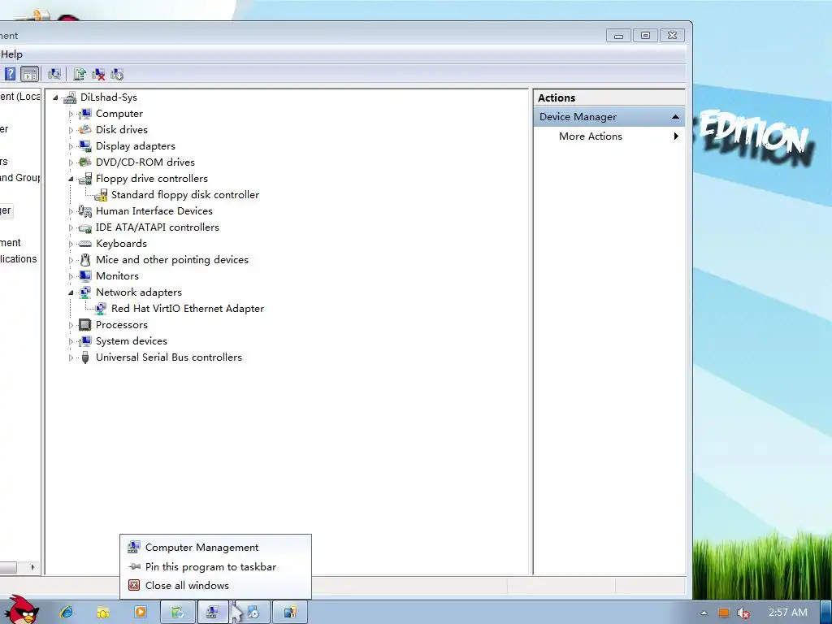The image size is (832, 624).
Task: Collapse the Network adapters category
Action: click(x=71, y=292)
